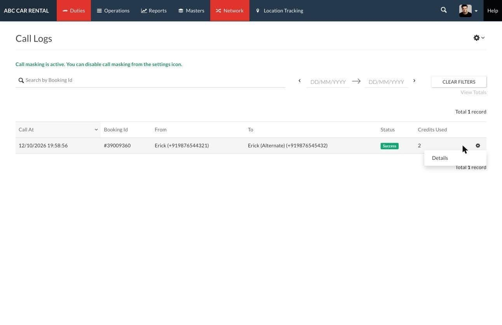Open the Location Tracking page
Screen dimensions: 502x325
279,10
